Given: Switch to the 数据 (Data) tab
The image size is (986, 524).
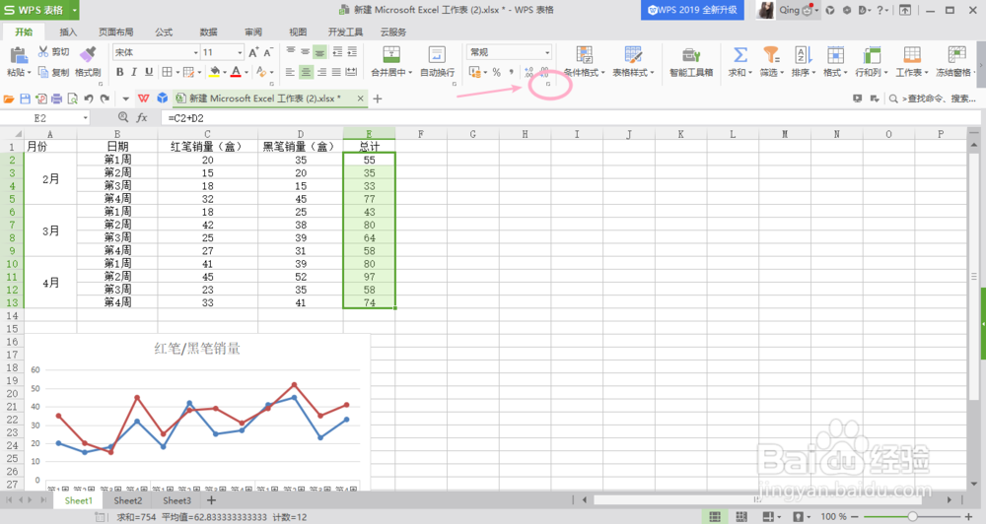Looking at the screenshot, I should pyautogui.click(x=208, y=32).
